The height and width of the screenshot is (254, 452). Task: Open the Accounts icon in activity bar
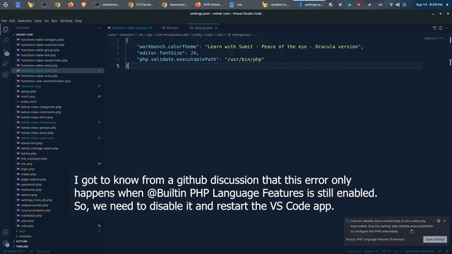6,232
